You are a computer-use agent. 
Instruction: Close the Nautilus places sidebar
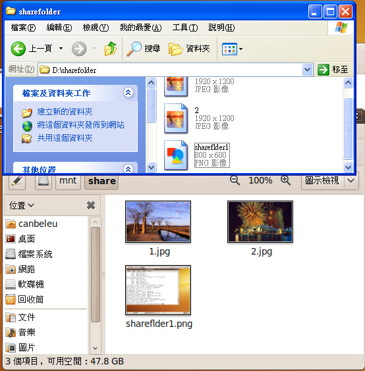point(91,205)
